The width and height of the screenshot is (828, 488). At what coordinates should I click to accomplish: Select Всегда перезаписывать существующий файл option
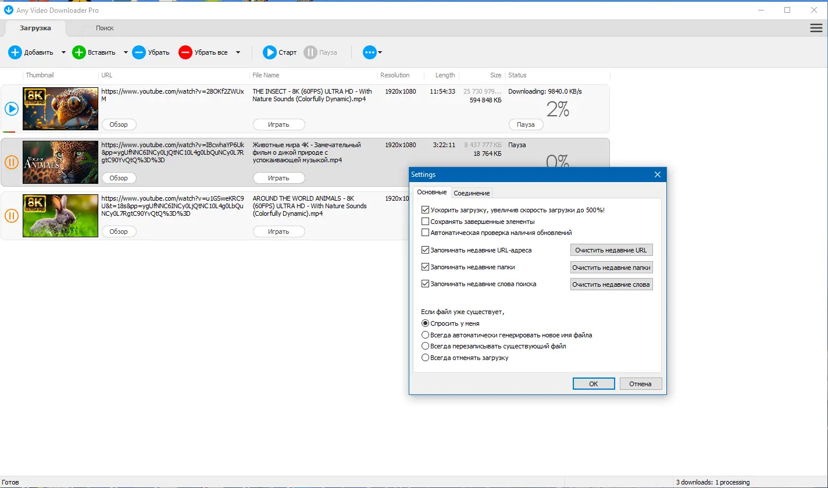(426, 346)
